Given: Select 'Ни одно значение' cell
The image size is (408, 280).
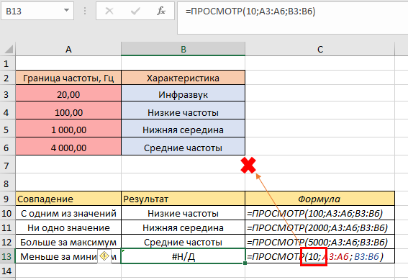Looking at the screenshot, I should tap(68, 227).
